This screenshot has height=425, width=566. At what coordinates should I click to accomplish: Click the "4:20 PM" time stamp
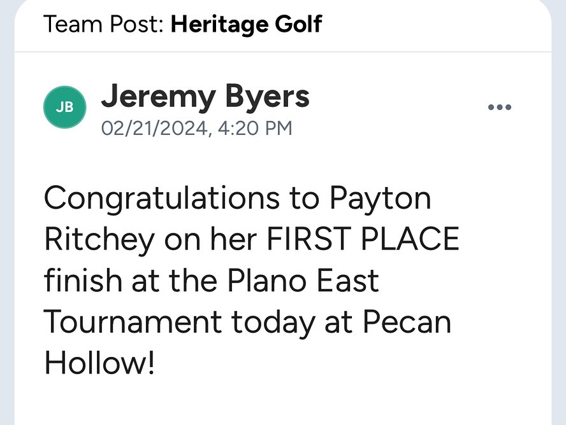click(x=255, y=128)
